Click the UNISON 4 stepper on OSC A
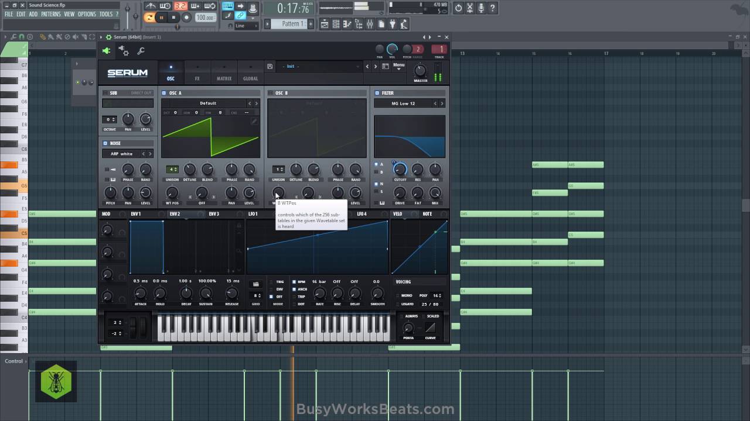750x421 pixels. pyautogui.click(x=172, y=170)
